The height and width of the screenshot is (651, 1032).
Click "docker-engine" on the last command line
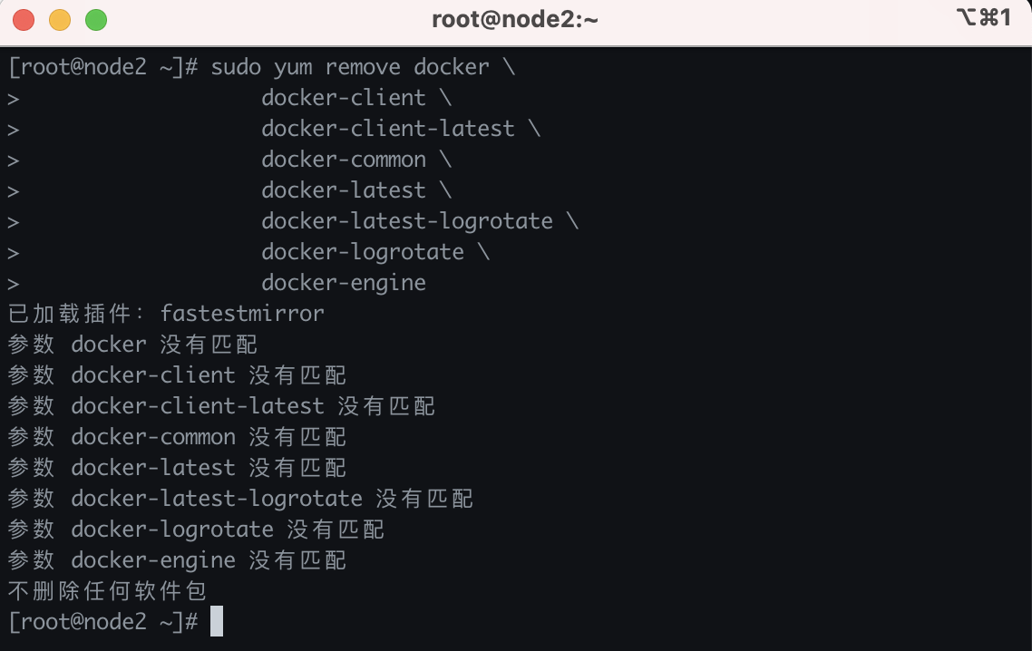click(x=344, y=283)
